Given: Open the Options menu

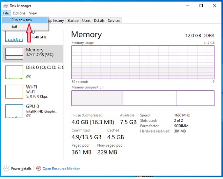Looking at the screenshot, I should pos(19,13).
